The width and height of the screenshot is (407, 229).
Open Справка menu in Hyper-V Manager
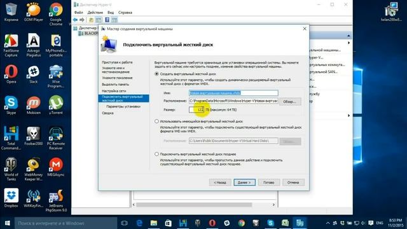pos(125,13)
